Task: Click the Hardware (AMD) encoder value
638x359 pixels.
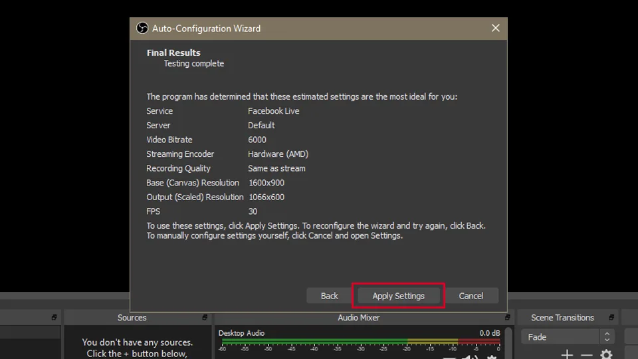Action: [278, 154]
